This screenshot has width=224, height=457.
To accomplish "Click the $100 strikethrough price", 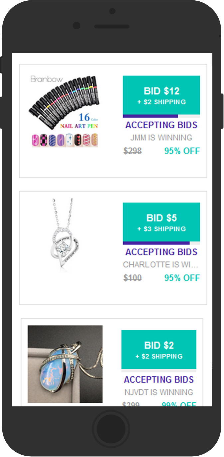I will click(133, 278).
